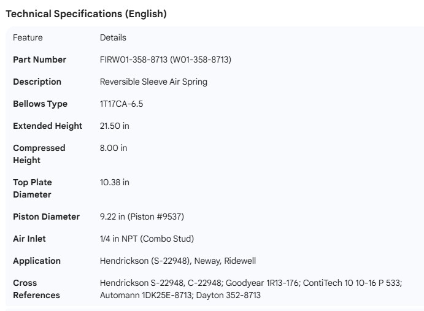This screenshot has width=424, height=311.
Task: Click the Cross References row label
Action: [x=36, y=289]
